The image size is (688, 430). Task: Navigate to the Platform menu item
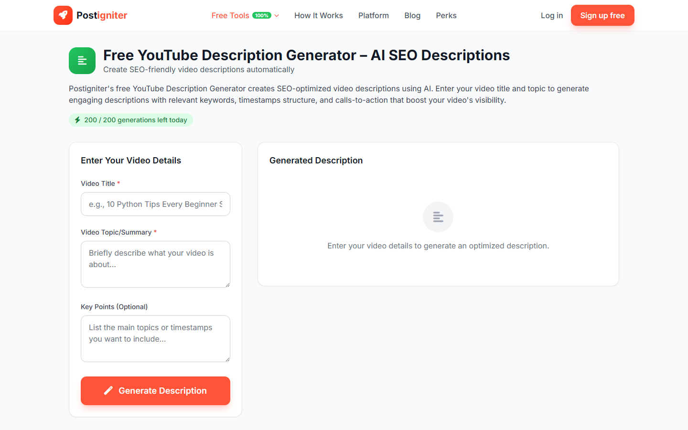[x=373, y=15]
